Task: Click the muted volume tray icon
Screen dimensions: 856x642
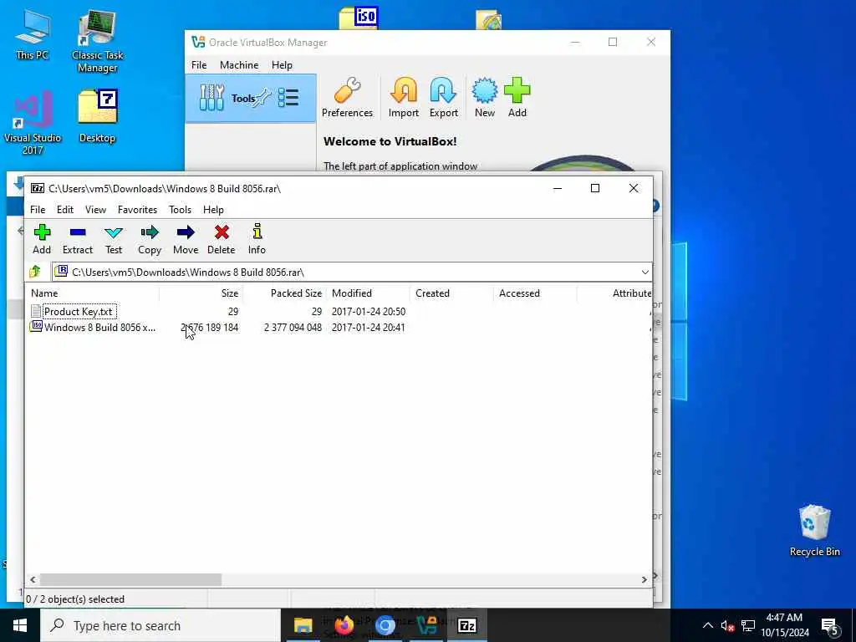Action: click(x=727, y=626)
